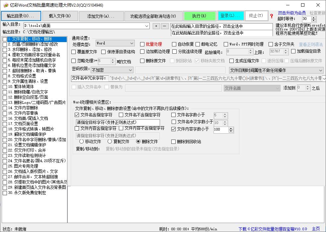The height and width of the screenshot is (232, 326).
Task: Open the 下载《亿彩文件批量处理百宝箱V10.0》 link
Action: point(273,229)
